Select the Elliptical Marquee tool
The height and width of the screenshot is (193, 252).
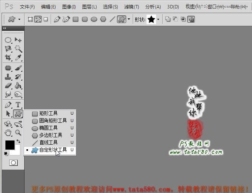pyautogui.click(x=8, y=40)
